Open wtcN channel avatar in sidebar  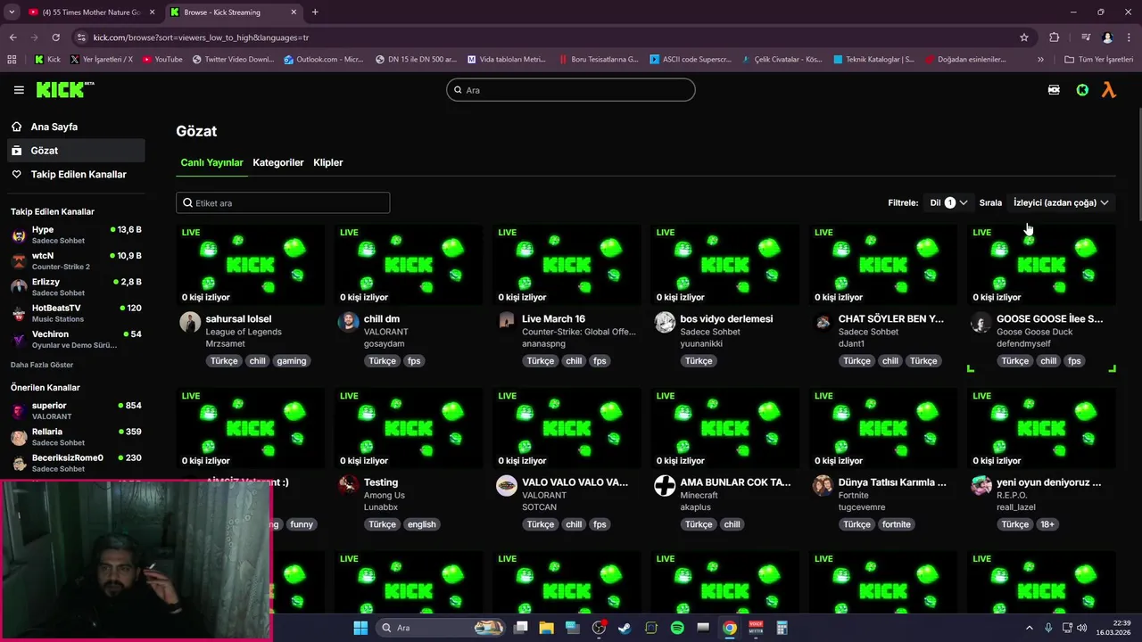(x=19, y=261)
